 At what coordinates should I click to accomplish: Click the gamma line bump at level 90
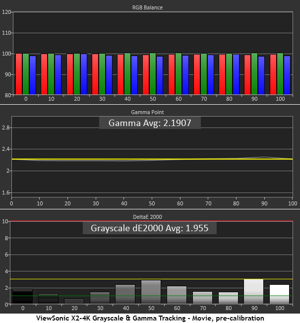coord(264,157)
